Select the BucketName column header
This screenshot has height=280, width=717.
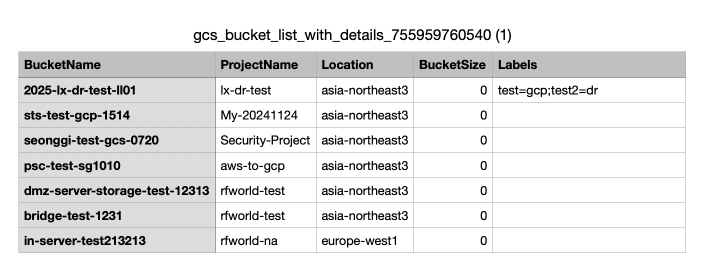[117, 64]
